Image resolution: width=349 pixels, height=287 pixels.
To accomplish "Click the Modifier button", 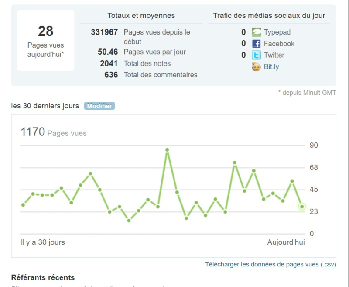I will point(99,106).
